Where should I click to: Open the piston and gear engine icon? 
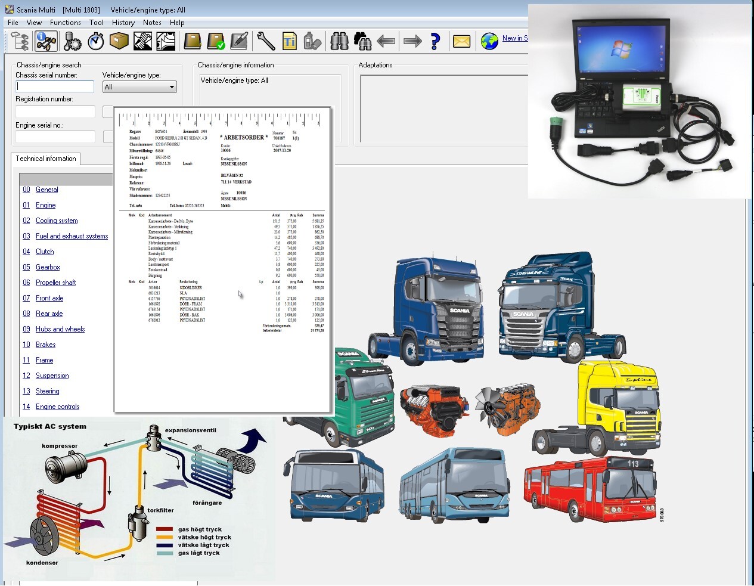pos(73,41)
